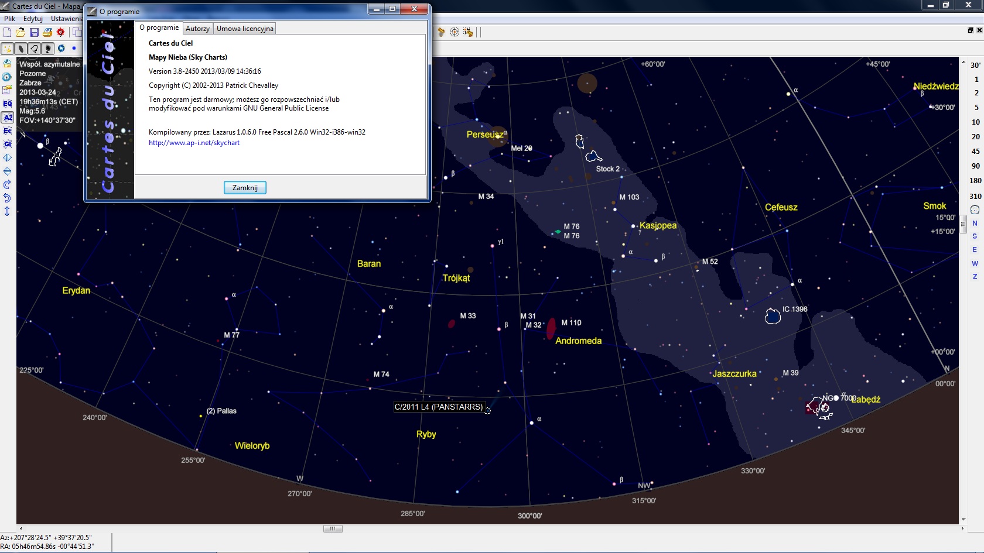Point the chart West with W button
The height and width of the screenshot is (553, 984).
coord(975,263)
